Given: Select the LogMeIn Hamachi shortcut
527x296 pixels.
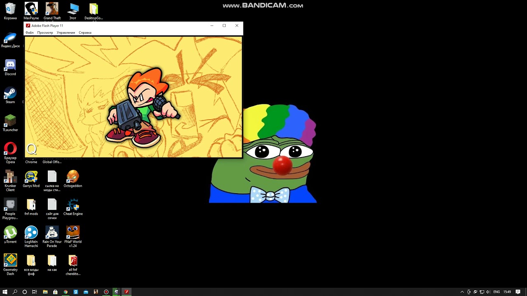Looking at the screenshot, I should point(31,236).
